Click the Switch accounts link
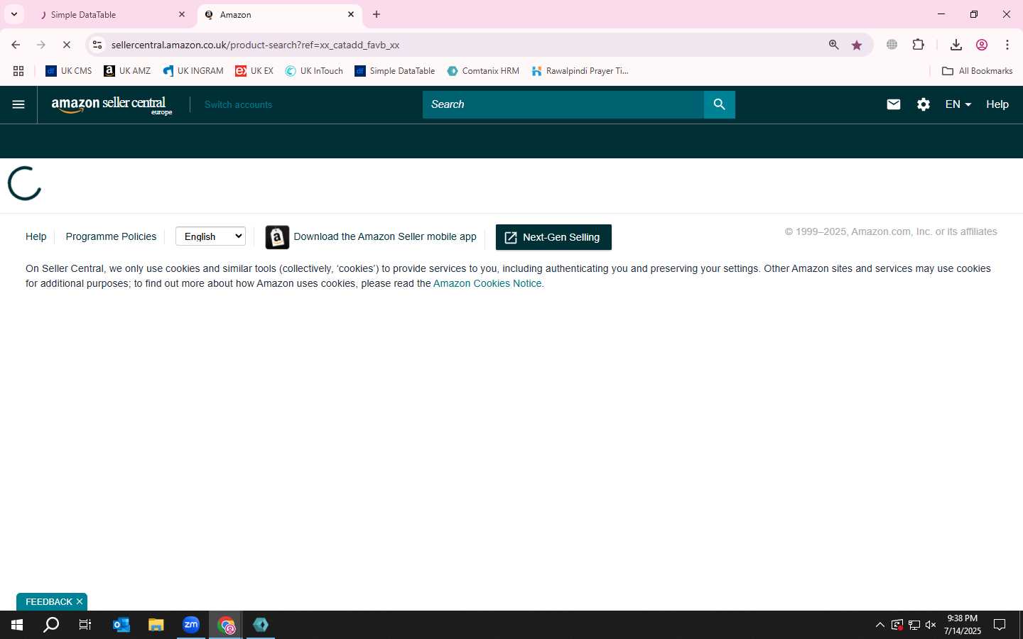 click(238, 104)
